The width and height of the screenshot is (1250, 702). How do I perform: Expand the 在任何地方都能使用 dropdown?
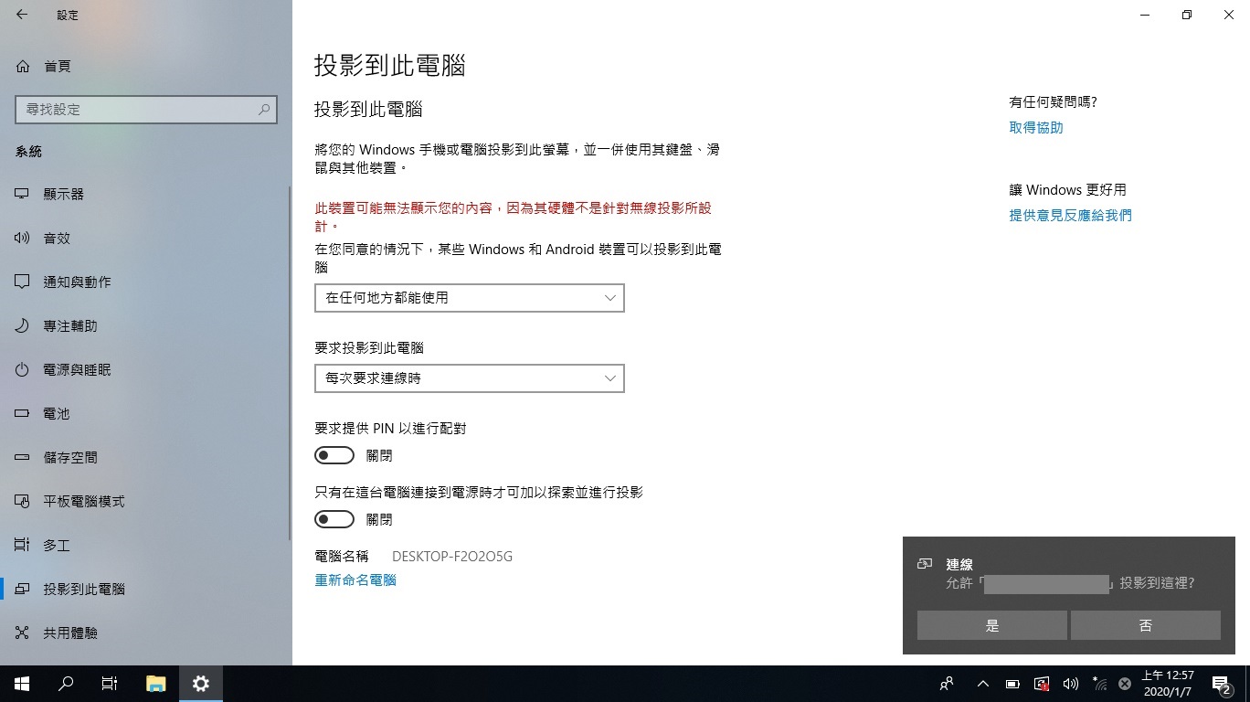(470, 298)
